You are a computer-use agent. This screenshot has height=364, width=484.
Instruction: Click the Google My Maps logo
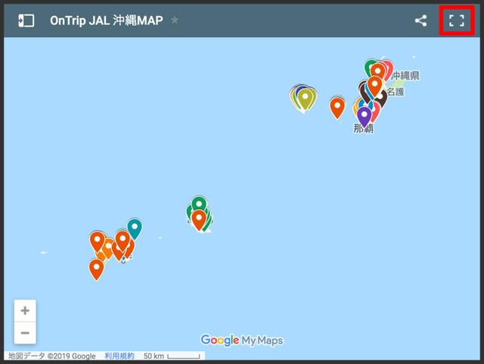[x=242, y=341]
